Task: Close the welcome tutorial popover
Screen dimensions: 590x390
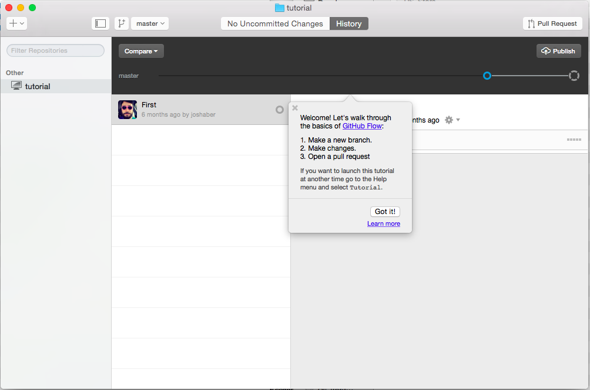Action: click(x=295, y=108)
